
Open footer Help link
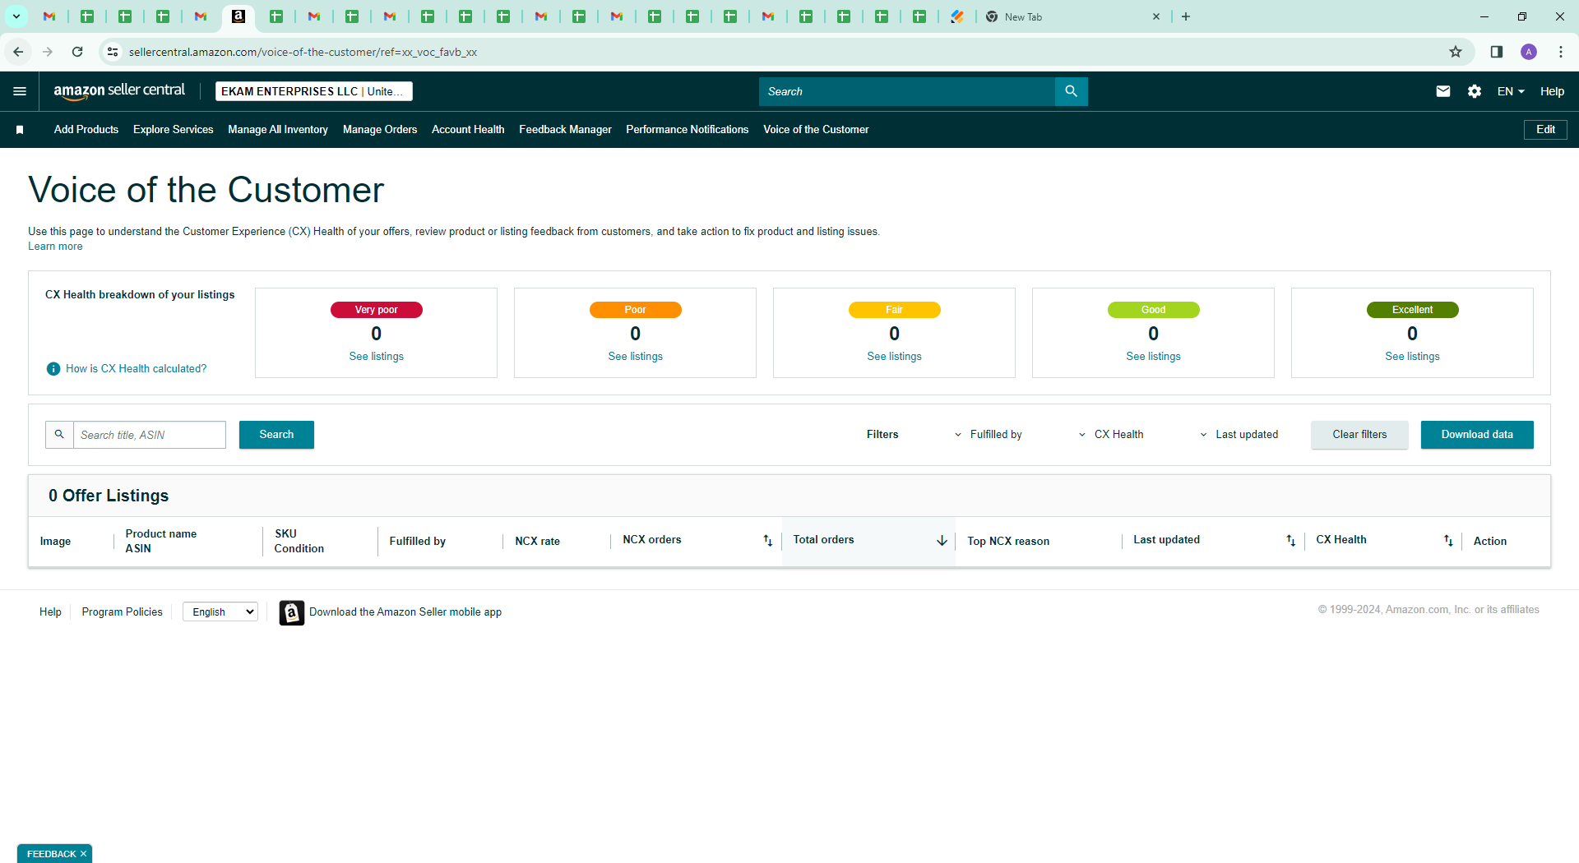pyautogui.click(x=50, y=612)
